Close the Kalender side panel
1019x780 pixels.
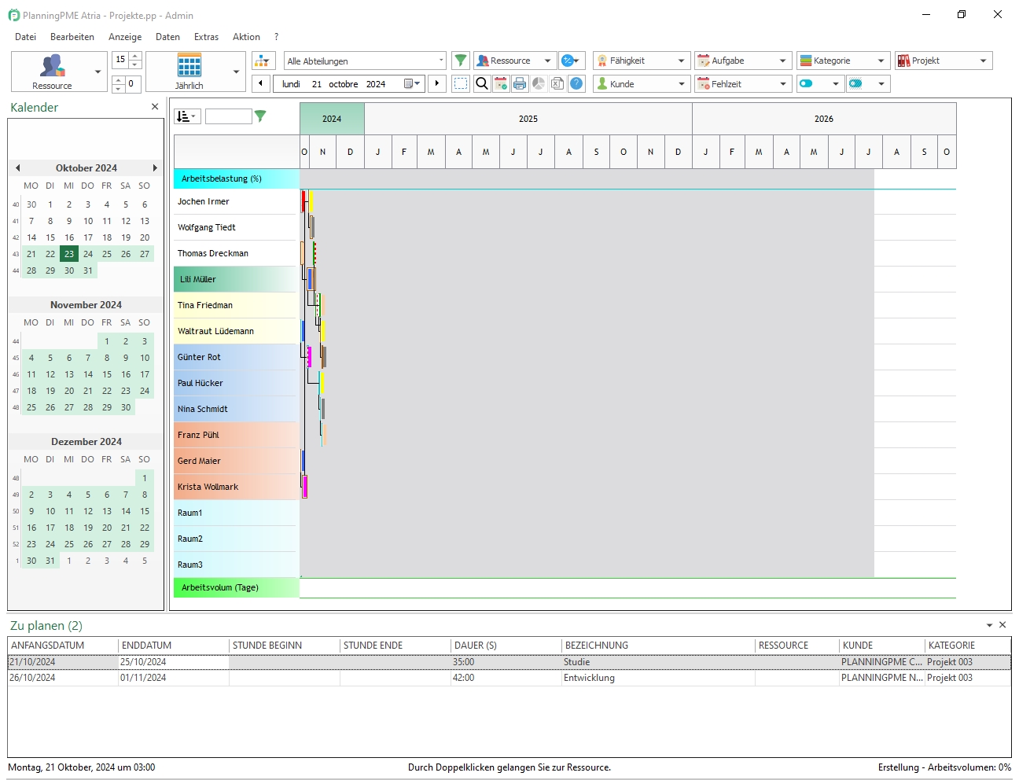click(x=155, y=107)
